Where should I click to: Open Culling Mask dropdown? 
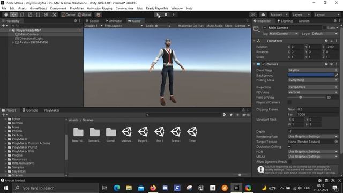coord(313,80)
